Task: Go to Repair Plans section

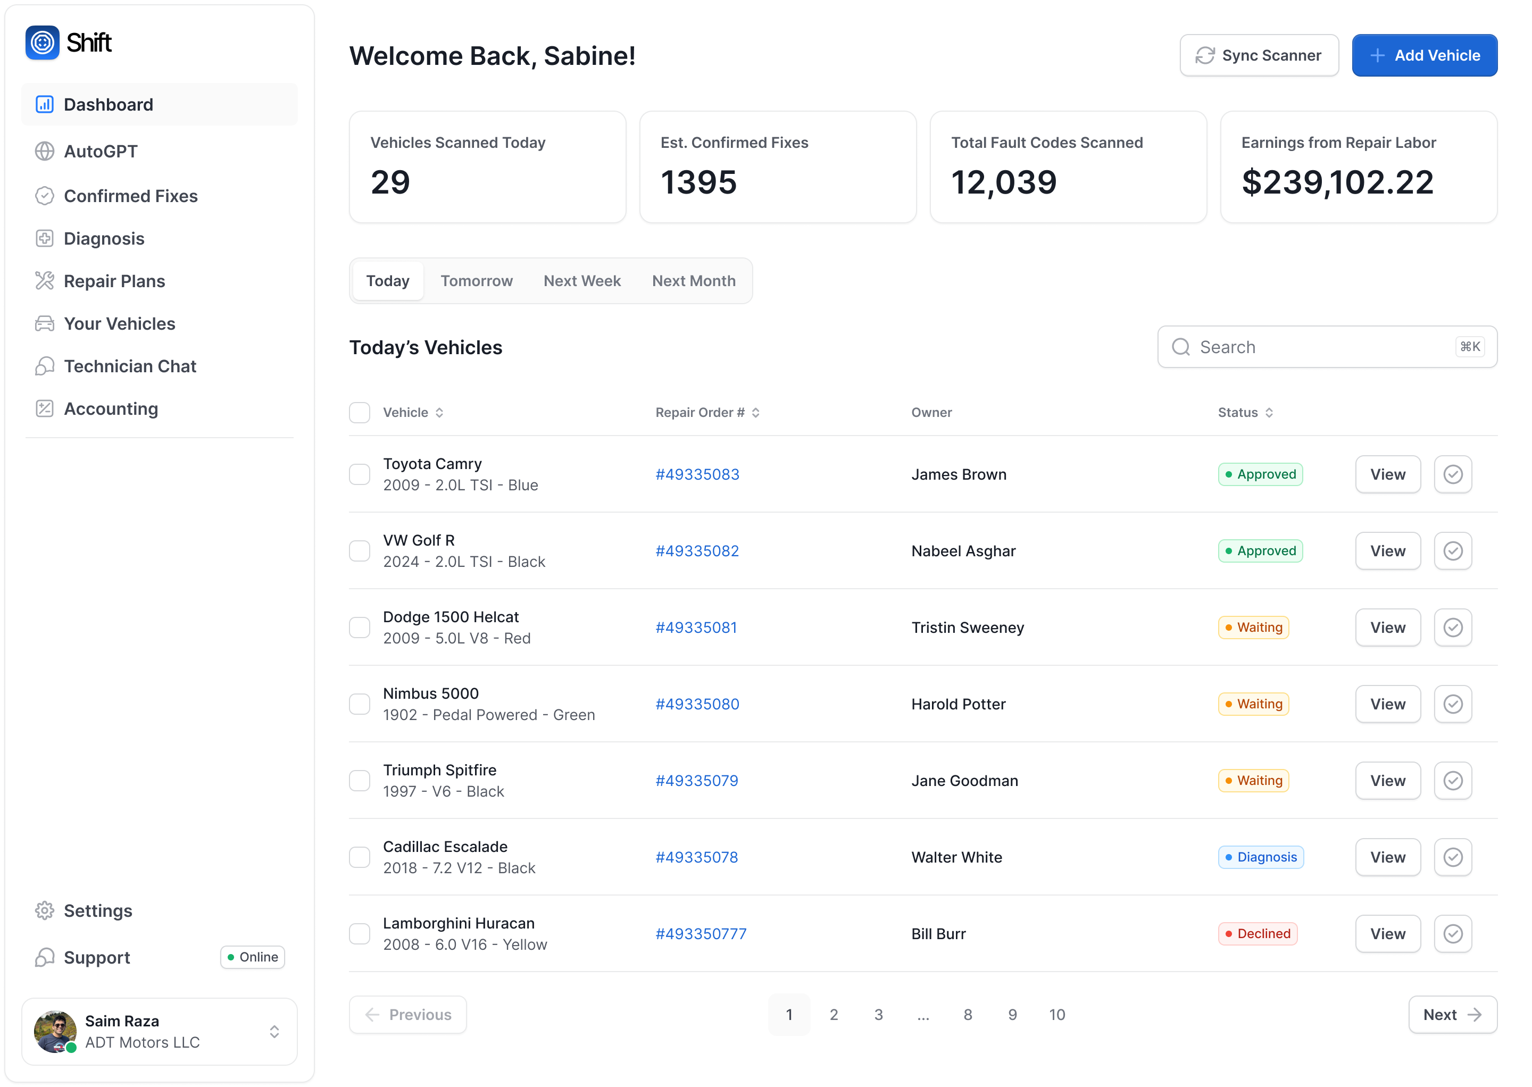Action: point(114,281)
